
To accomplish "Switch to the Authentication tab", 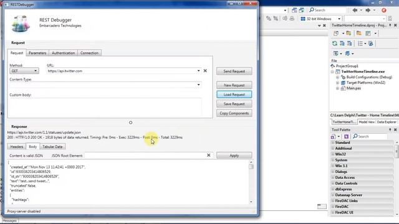I will [64, 53].
